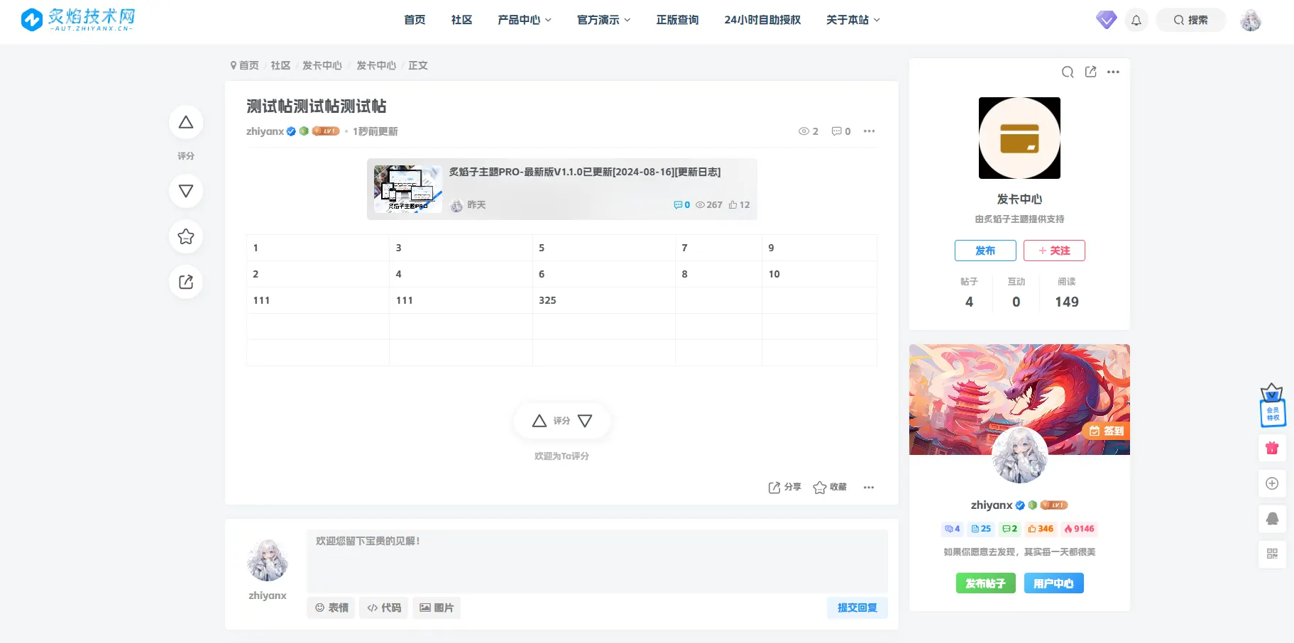Screen dimensions: 1294x643
Task: Click table cell containing 325
Action: tap(604, 300)
